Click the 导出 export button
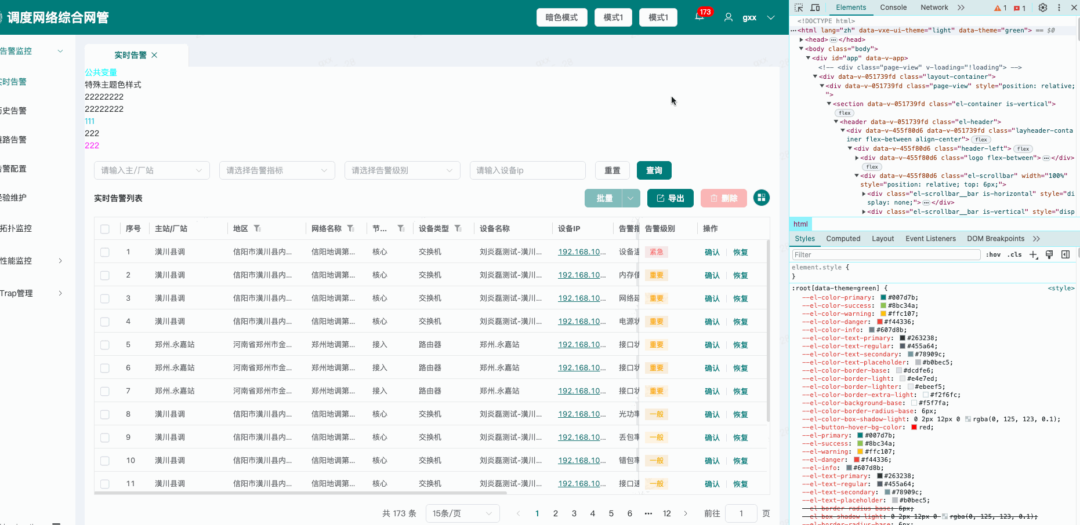 [x=670, y=198]
